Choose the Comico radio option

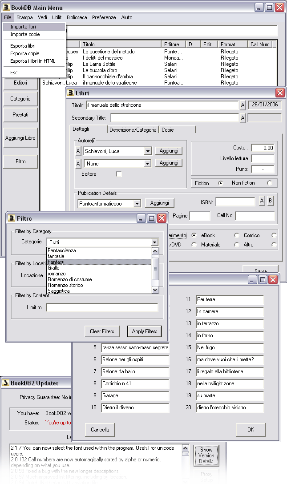274,235
